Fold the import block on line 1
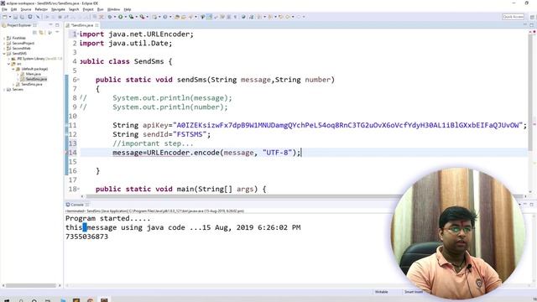The width and height of the screenshot is (537, 302). pyautogui.click(x=78, y=34)
